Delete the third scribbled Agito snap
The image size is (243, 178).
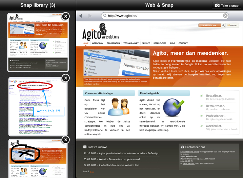coord(65,140)
